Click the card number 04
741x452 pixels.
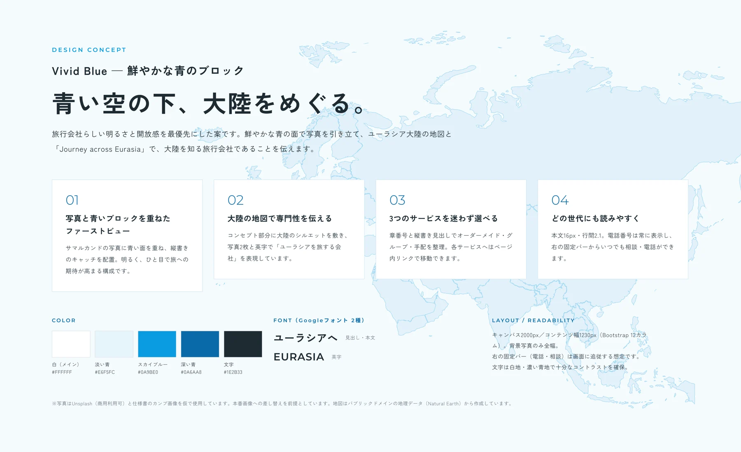coord(560,200)
